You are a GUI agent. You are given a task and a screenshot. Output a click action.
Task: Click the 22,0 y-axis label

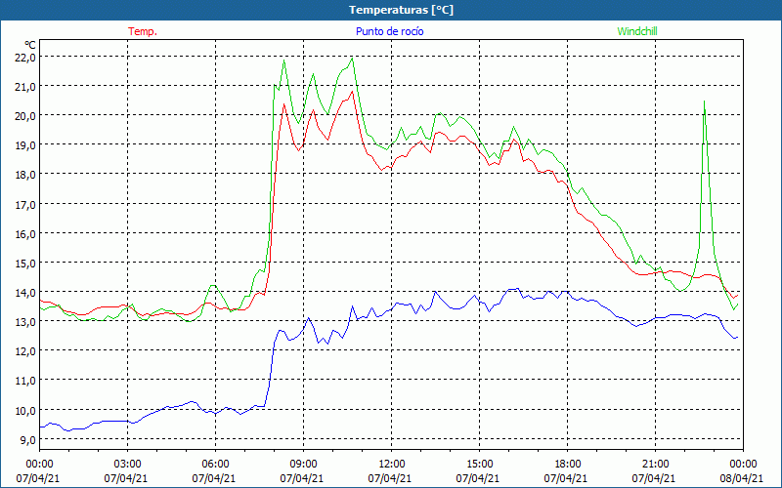pyautogui.click(x=25, y=58)
